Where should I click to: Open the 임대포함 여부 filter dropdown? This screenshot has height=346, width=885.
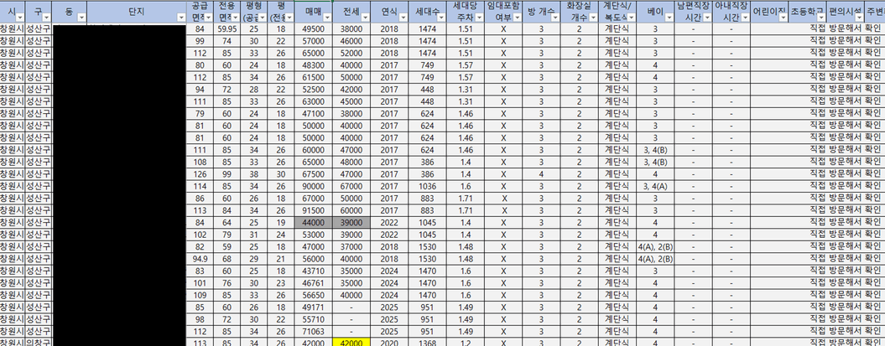pyautogui.click(x=517, y=18)
